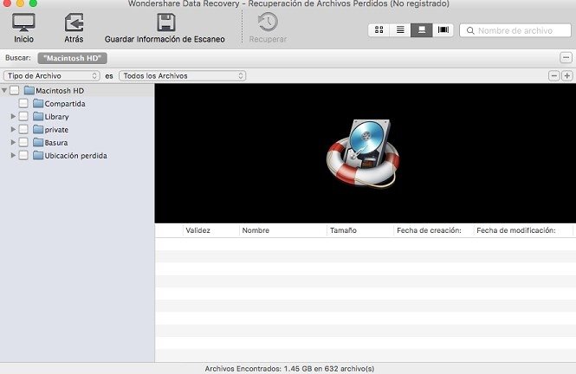Check the Ubicación perdida checkbox
This screenshot has width=576, height=374.
(23, 155)
